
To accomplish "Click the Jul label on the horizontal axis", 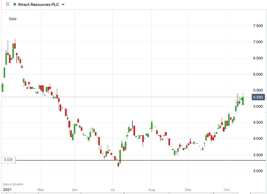I will (x=112, y=190).
